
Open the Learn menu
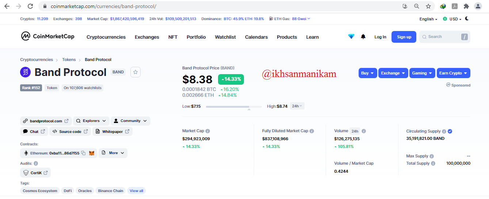point(312,37)
